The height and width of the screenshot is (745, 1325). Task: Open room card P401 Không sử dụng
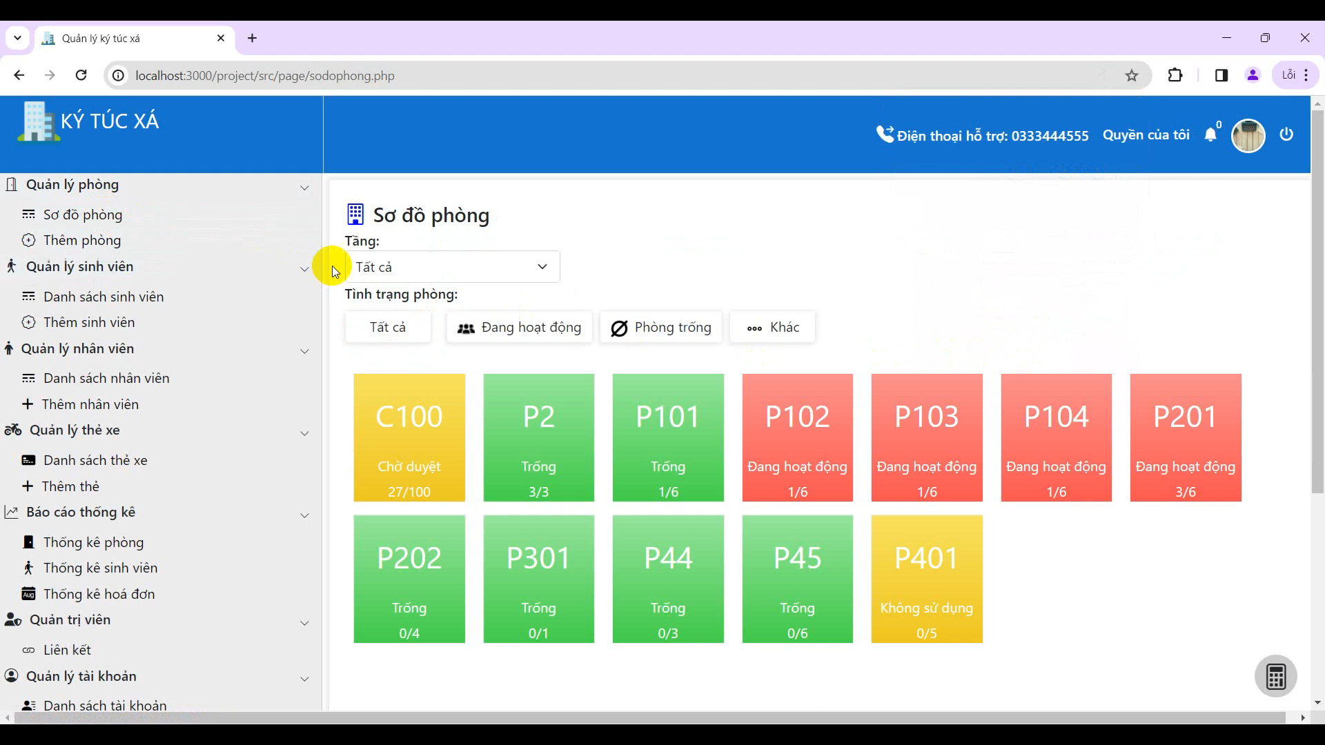927,579
